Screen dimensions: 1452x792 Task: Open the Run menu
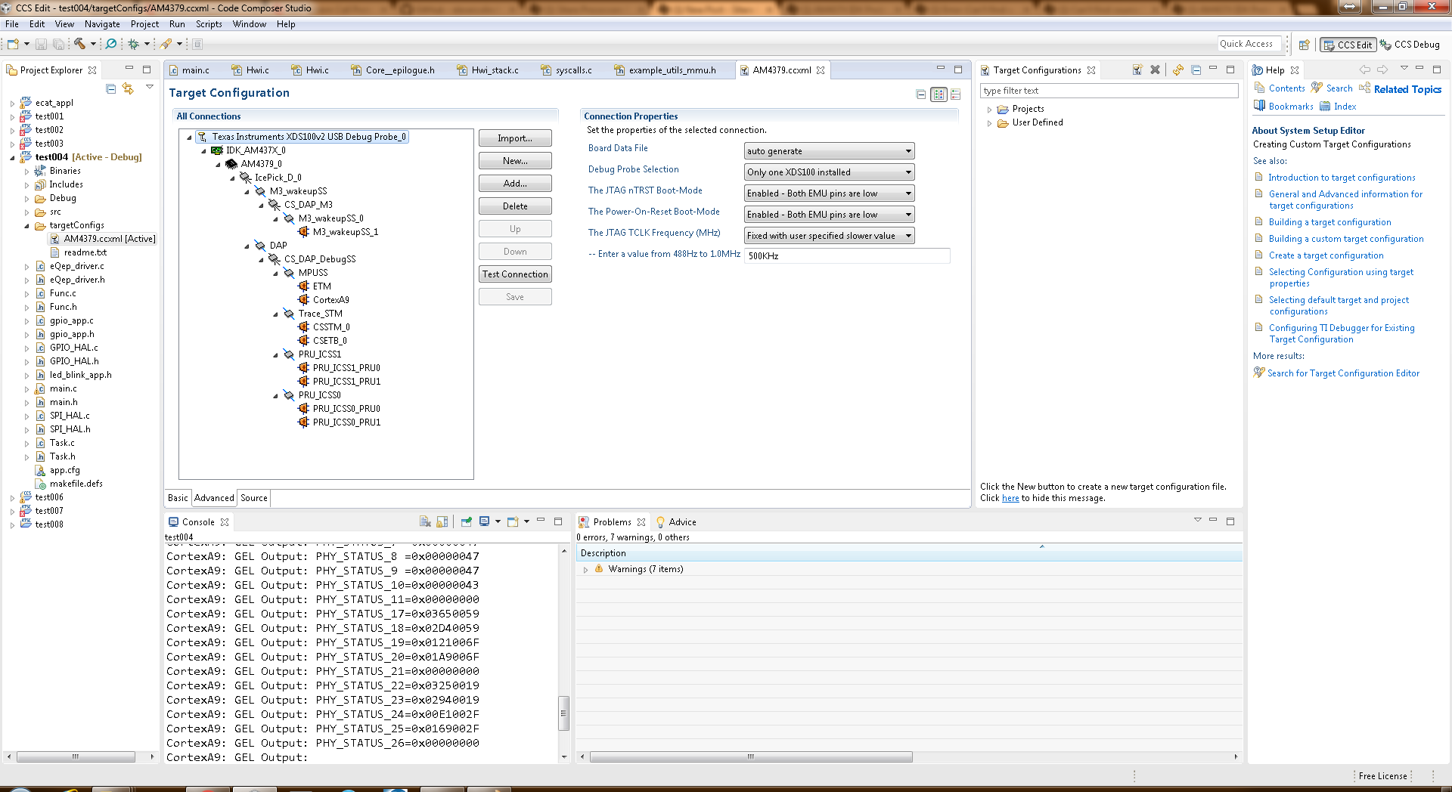point(177,24)
